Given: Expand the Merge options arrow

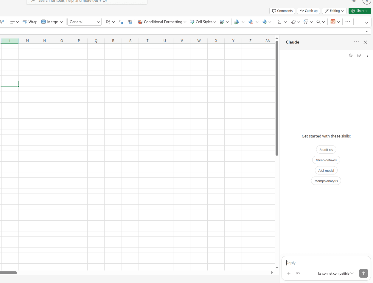Looking at the screenshot, I should (61, 22).
